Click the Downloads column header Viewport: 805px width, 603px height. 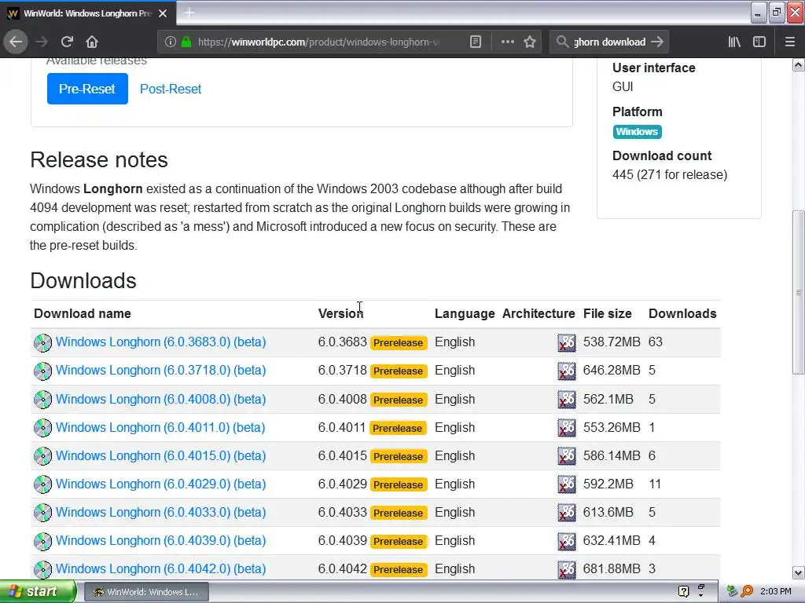click(x=682, y=313)
